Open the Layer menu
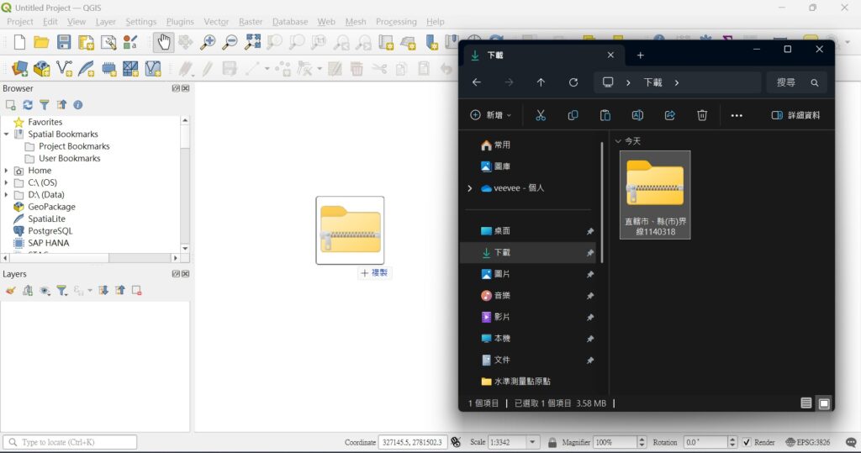Screen dimensions: 861x453 (105, 21)
